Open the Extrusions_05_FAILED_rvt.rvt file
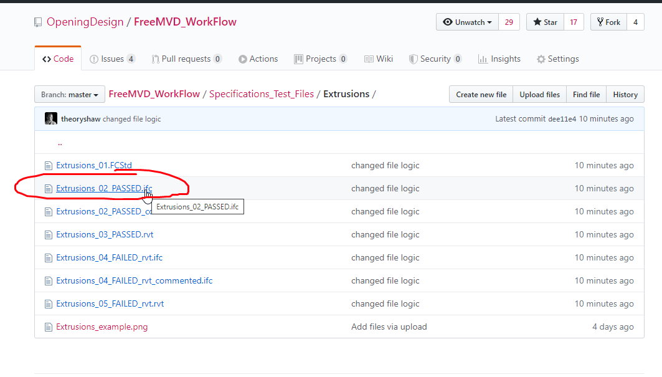This screenshot has width=662, height=377. point(110,303)
